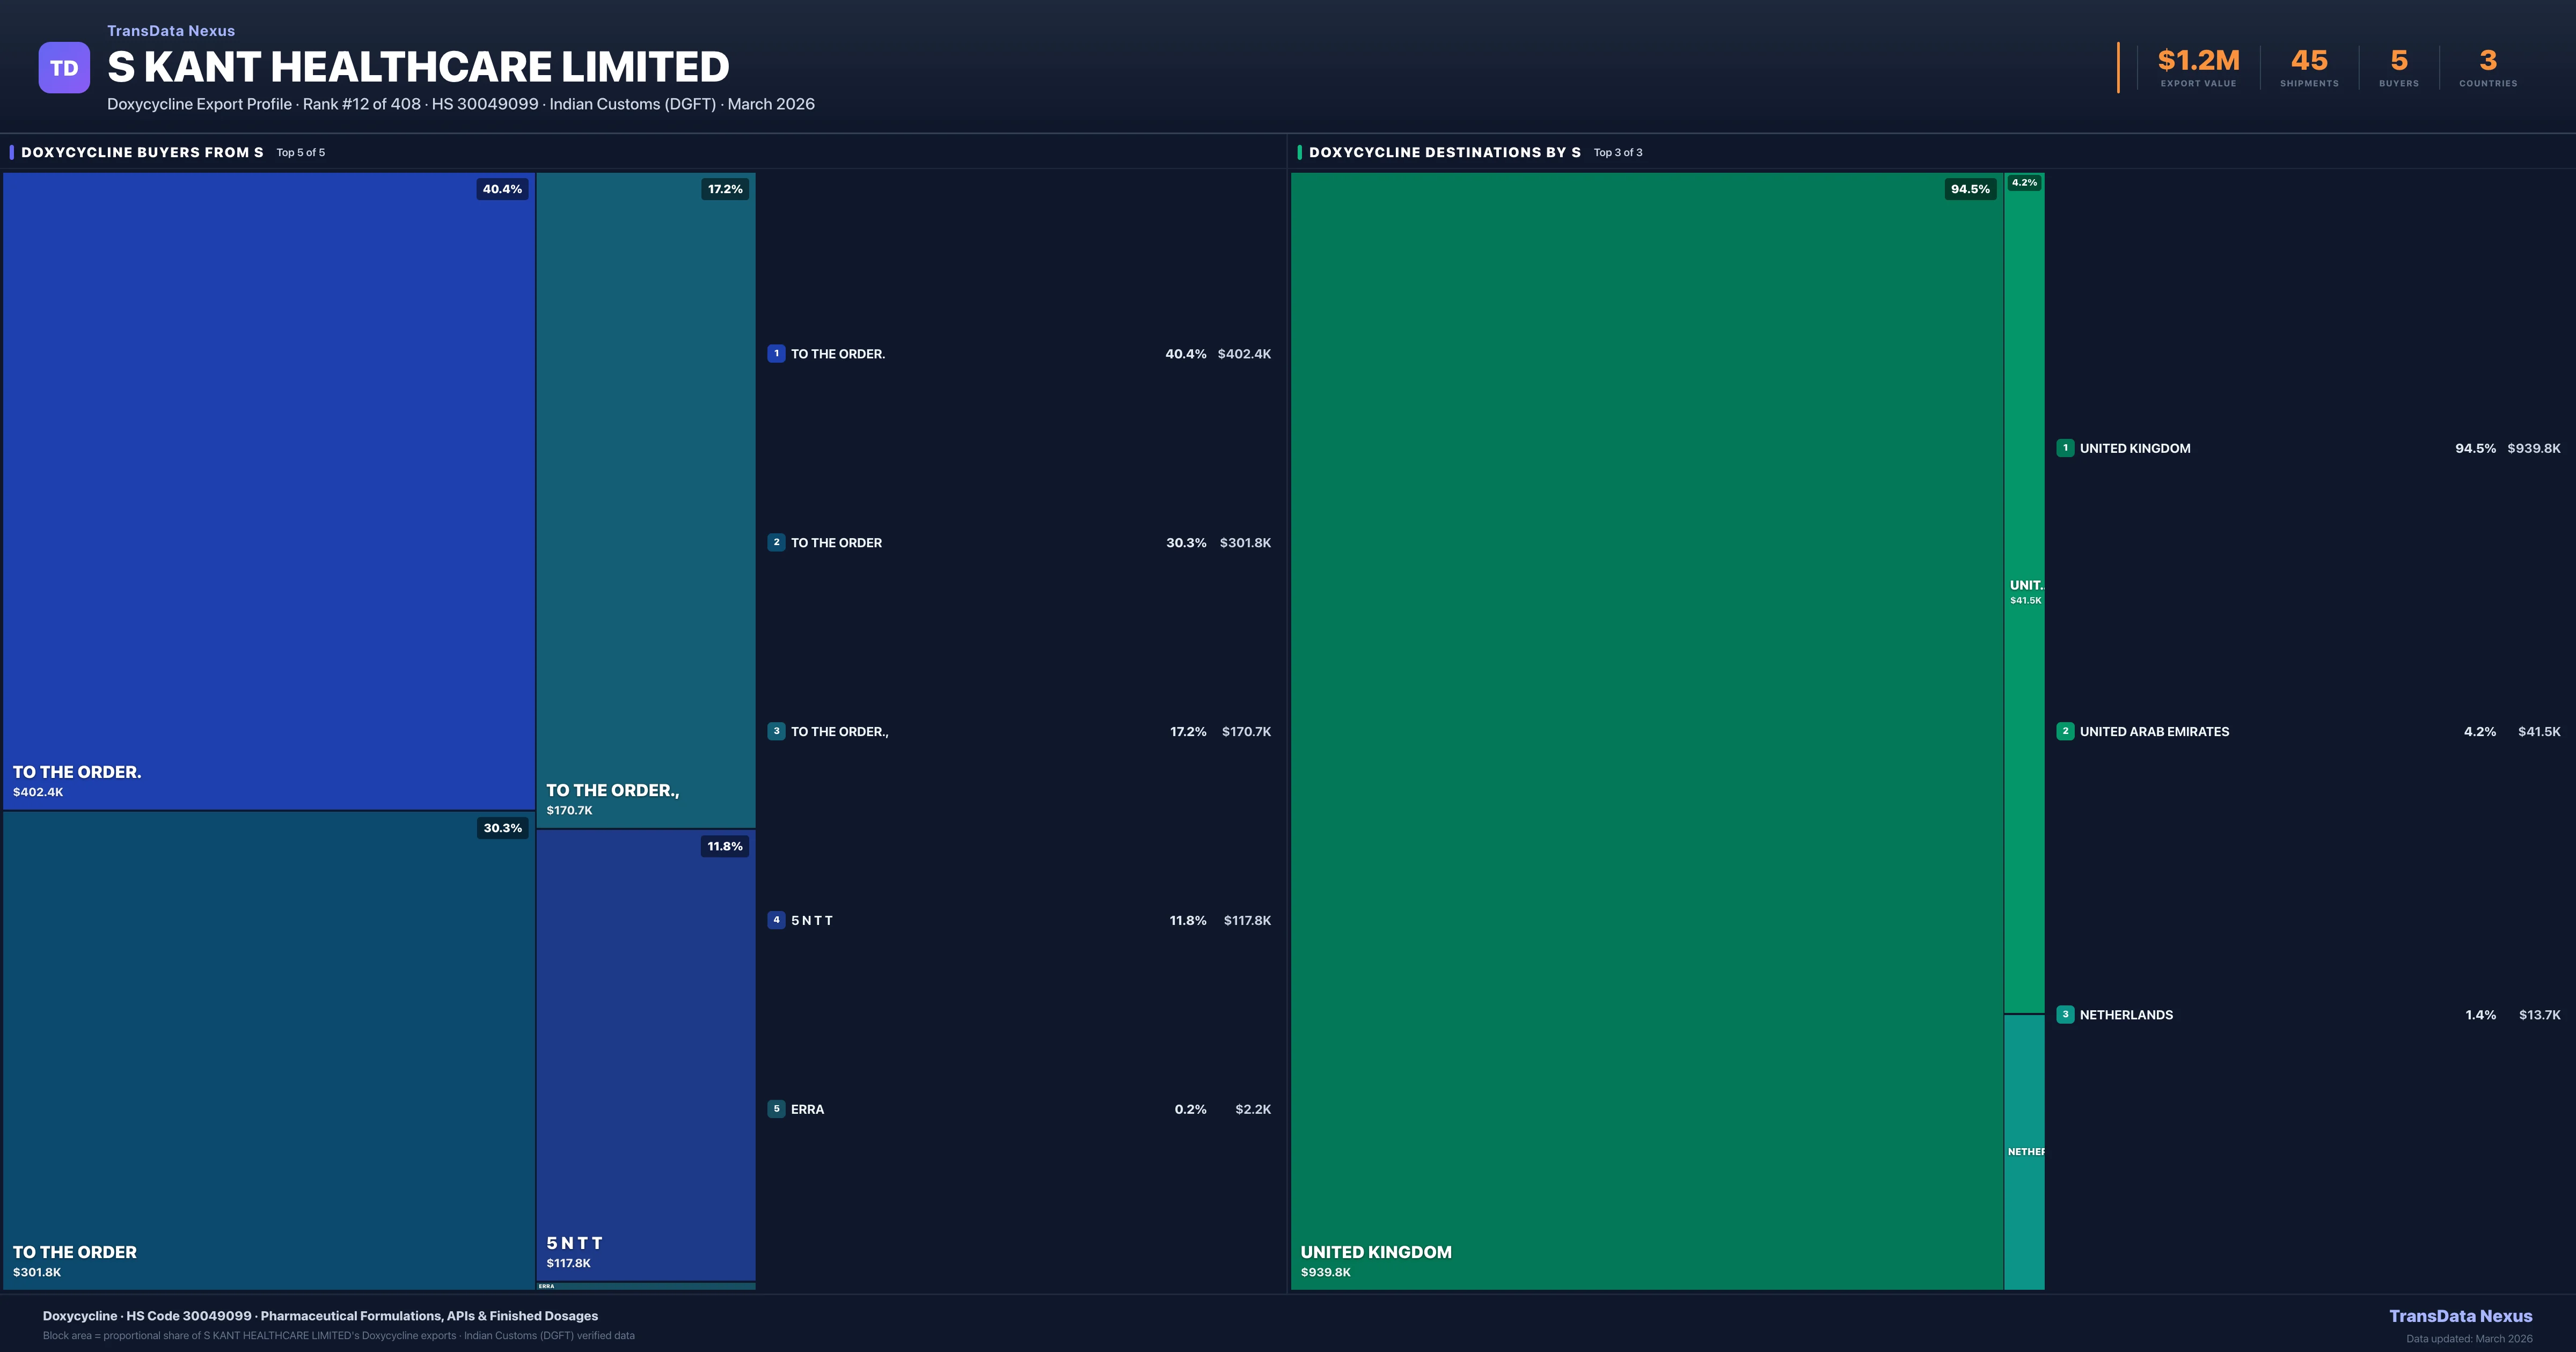The height and width of the screenshot is (1352, 2576).
Task: Click the purple TD logo icon
Action: [x=64, y=68]
